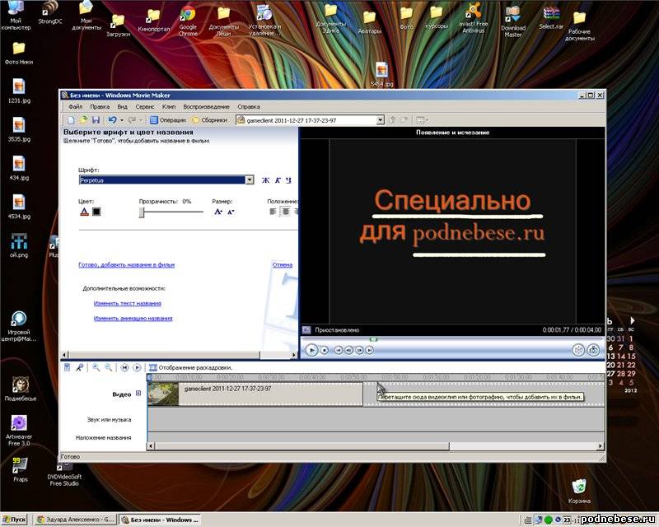Align the title text to the left
Screen dimensions: 659x527
pyautogui.click(x=273, y=212)
